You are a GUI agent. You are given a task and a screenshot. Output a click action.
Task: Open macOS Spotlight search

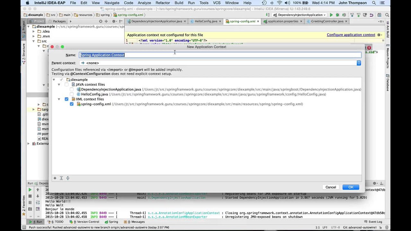(374, 3)
